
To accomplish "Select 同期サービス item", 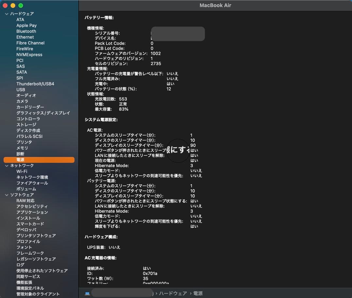I will pyautogui.click(x=28, y=277).
